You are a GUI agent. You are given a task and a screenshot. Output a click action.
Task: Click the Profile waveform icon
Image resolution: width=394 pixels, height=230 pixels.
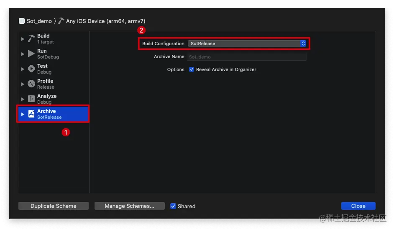pos(31,84)
